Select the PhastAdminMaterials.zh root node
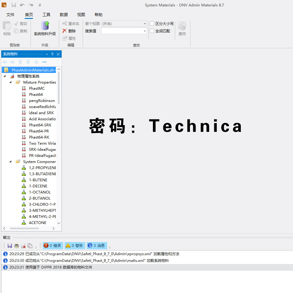The image size is (293, 293). tap(29, 70)
